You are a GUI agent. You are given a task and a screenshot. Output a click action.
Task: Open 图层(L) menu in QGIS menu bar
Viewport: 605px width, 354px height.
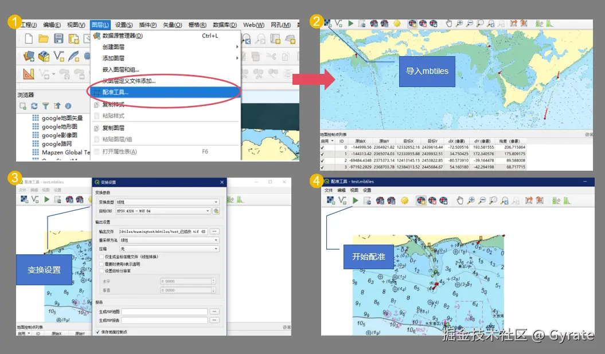[x=100, y=25]
